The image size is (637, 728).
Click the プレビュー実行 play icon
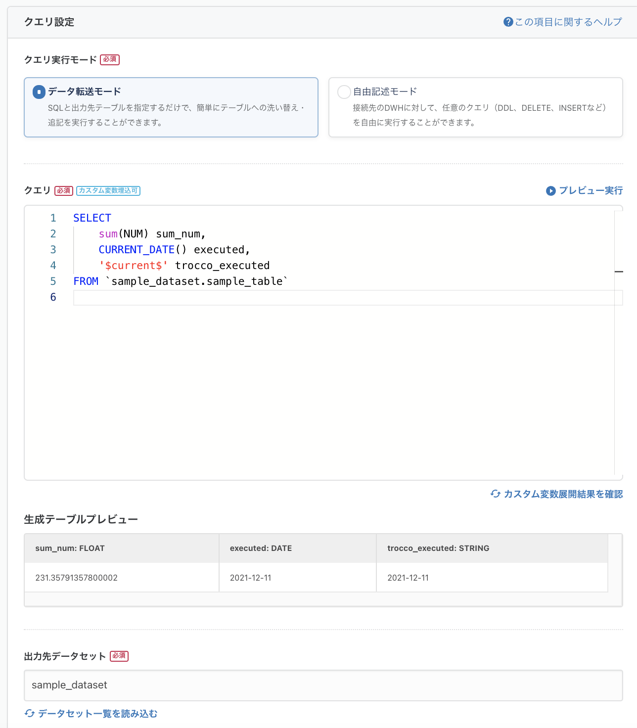point(551,191)
